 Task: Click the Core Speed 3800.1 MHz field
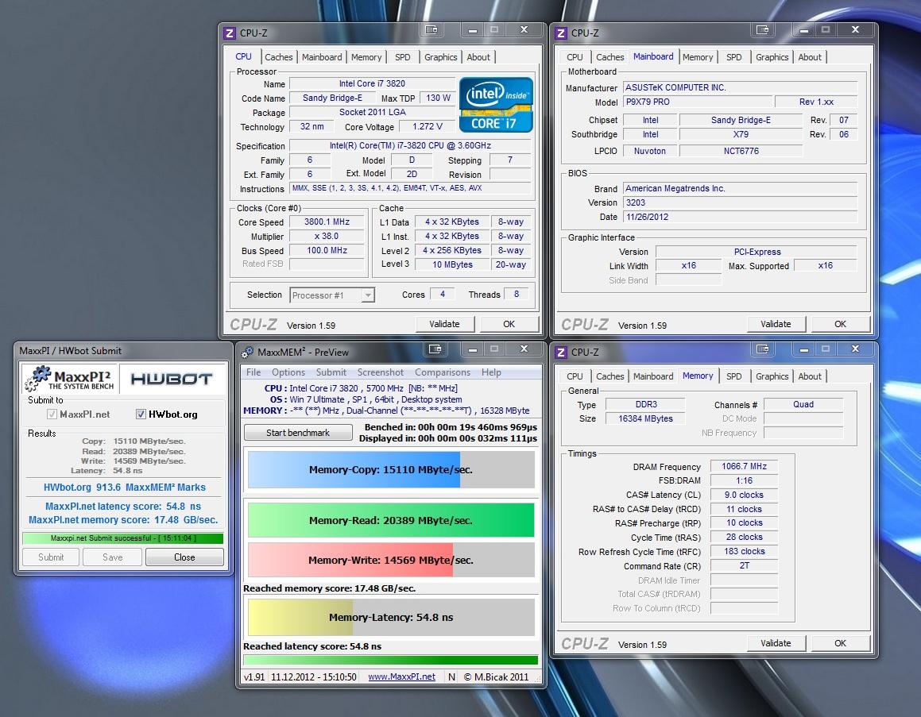pos(327,222)
